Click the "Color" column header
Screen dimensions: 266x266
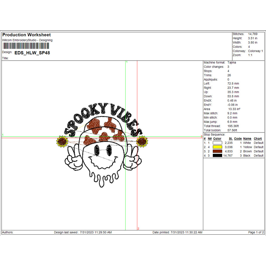[217, 139]
